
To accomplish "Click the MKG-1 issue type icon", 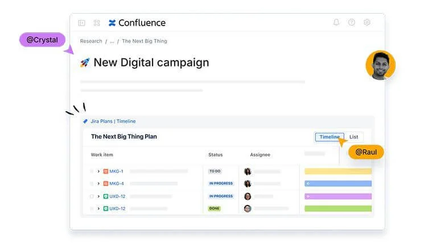I will click(x=105, y=171).
